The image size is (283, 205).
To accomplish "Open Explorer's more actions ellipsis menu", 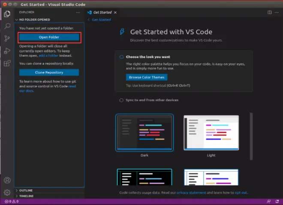I will [x=78, y=12].
